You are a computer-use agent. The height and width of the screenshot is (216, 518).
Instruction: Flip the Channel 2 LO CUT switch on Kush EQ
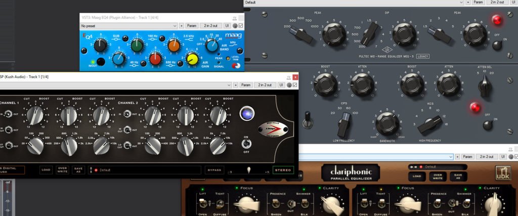(128, 144)
